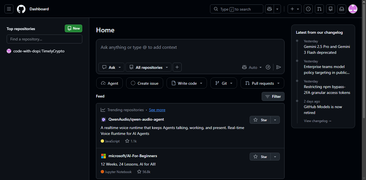Focus the Find a repository field
The width and height of the screenshot is (366, 180).
click(44, 39)
